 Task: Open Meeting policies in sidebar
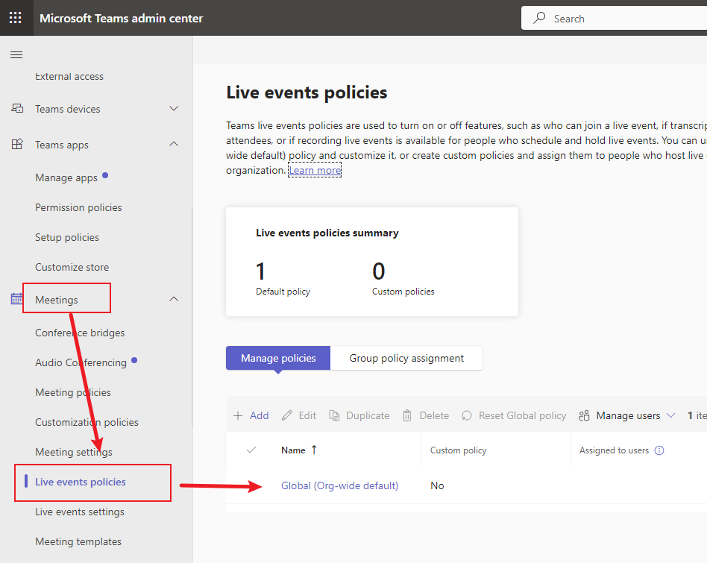(73, 392)
